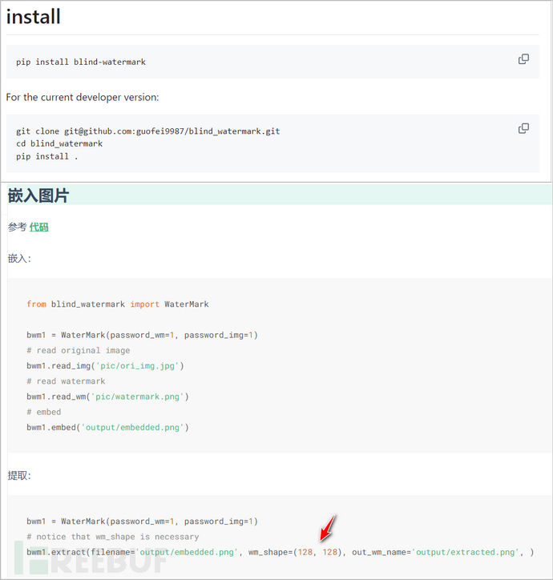Click the pip install blind-watermark text
The image size is (553, 580).
click(81, 62)
